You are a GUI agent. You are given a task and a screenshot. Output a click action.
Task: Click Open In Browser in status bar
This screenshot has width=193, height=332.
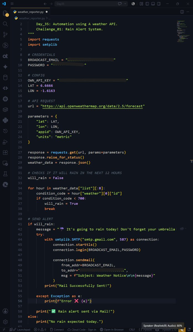[x=112, y=330]
